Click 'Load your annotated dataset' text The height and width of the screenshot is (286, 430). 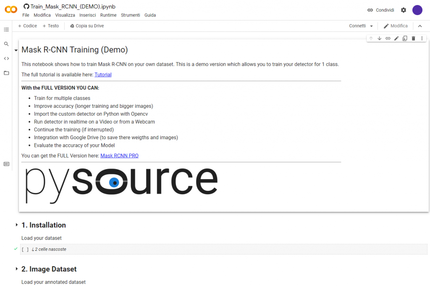pyautogui.click(x=53, y=282)
